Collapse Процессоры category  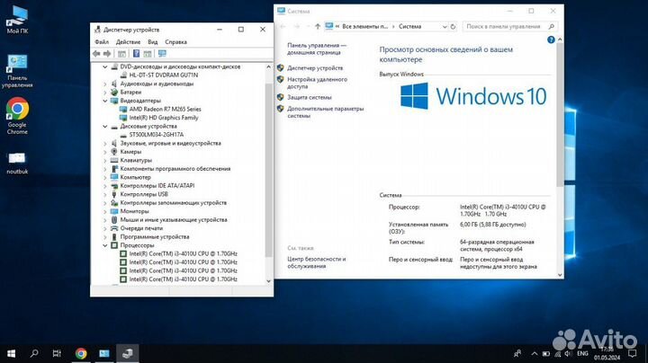click(x=105, y=245)
